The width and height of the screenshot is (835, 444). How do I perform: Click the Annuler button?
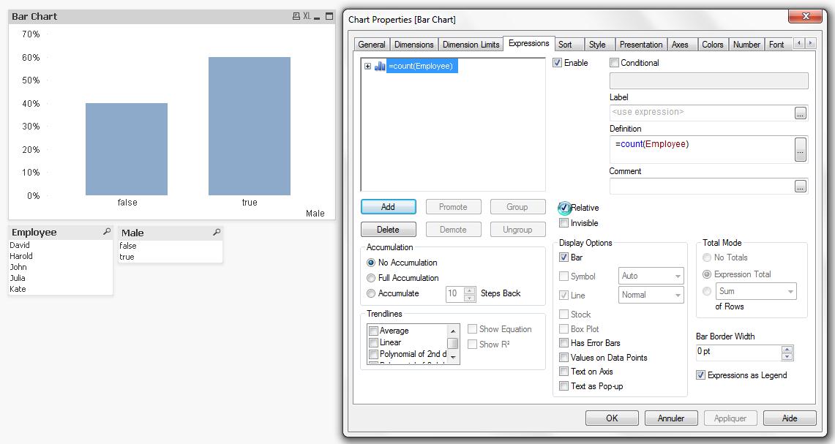(x=671, y=418)
